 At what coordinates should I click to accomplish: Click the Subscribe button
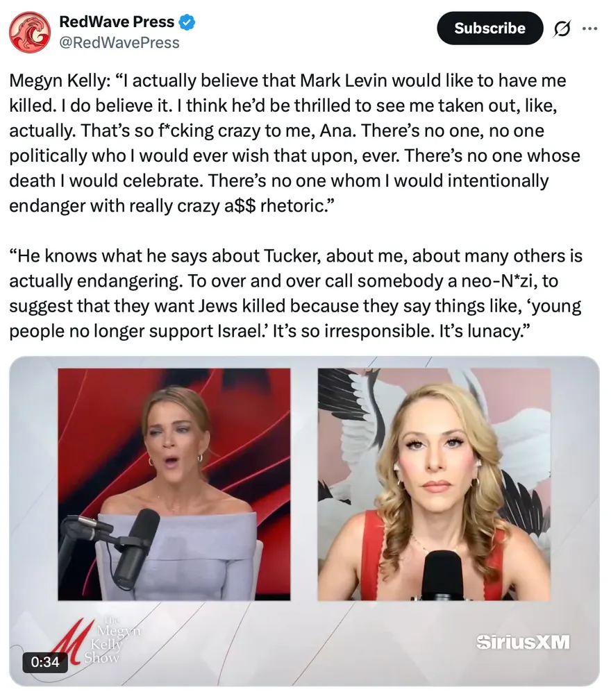click(x=489, y=28)
